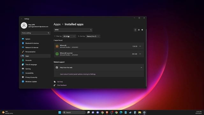This screenshot has width=204, height=115.
Task: Switch to grid view layout
Action: coord(139,30)
